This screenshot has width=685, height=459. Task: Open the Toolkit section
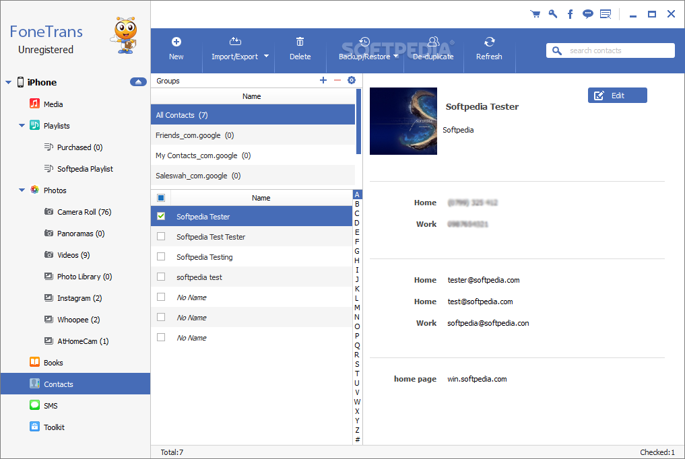coord(54,427)
